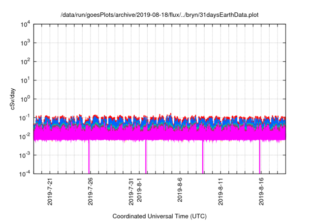Click the 2019-7-26 date label

point(91,191)
